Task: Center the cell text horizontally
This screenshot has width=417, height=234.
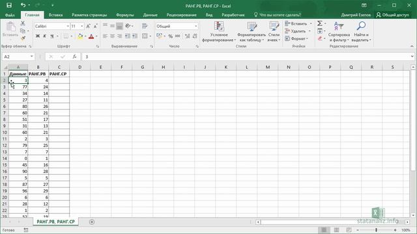Action: click(112, 36)
